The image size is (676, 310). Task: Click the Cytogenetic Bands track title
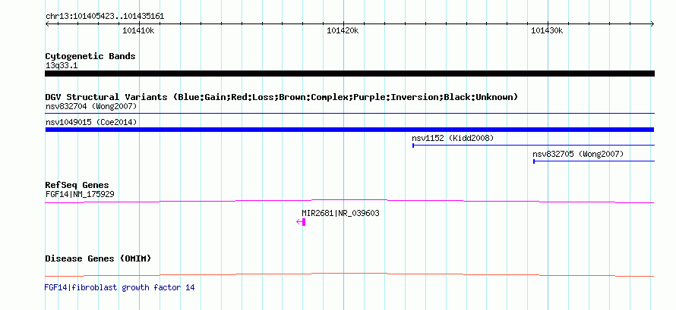90,56
